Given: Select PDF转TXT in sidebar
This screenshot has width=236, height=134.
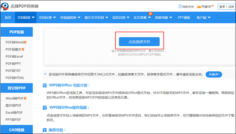Looking at the screenshot, I should tap(13, 71).
